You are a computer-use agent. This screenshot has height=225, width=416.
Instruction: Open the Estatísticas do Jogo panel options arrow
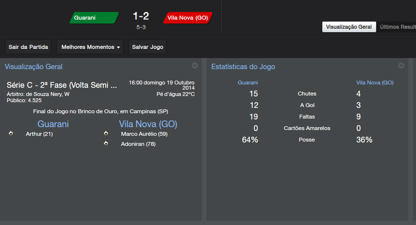[401, 66]
